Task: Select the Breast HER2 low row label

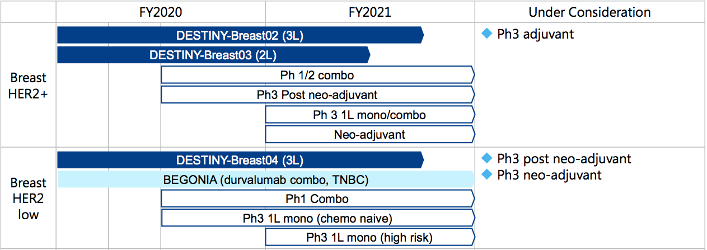Action: [28, 198]
